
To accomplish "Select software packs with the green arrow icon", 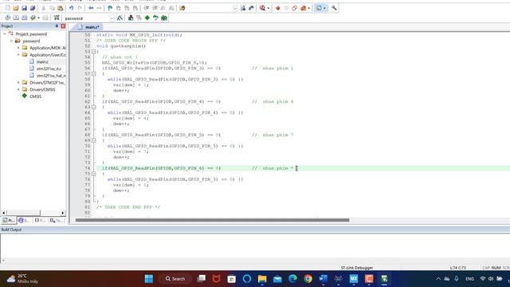I will [x=156, y=18].
